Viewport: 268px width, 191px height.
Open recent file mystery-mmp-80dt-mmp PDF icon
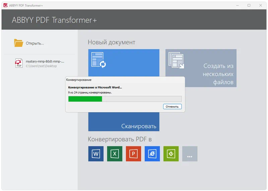19,63
